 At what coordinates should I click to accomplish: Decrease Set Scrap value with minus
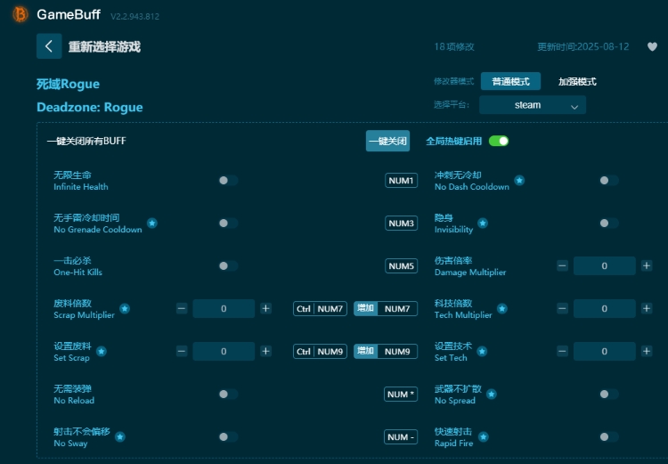click(182, 351)
